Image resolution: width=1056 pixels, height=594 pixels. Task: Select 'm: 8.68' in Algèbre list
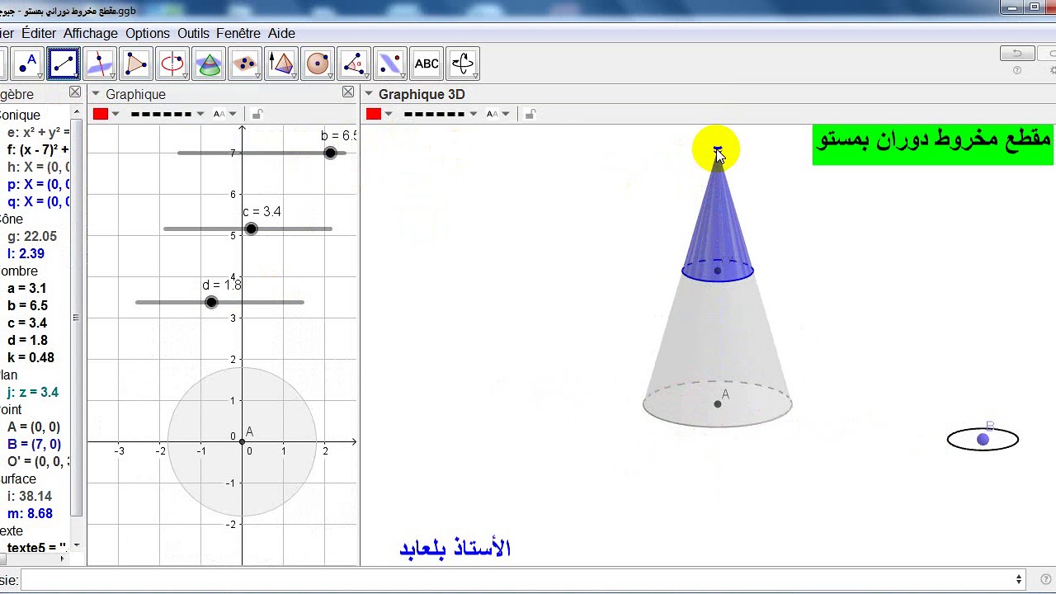pyautogui.click(x=30, y=513)
